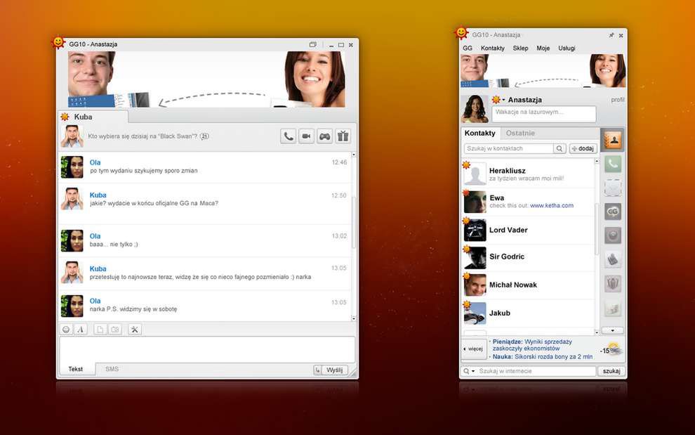Screen dimensions: 695x435
Task: Open the Pieniądze news headline
Action: (x=532, y=345)
